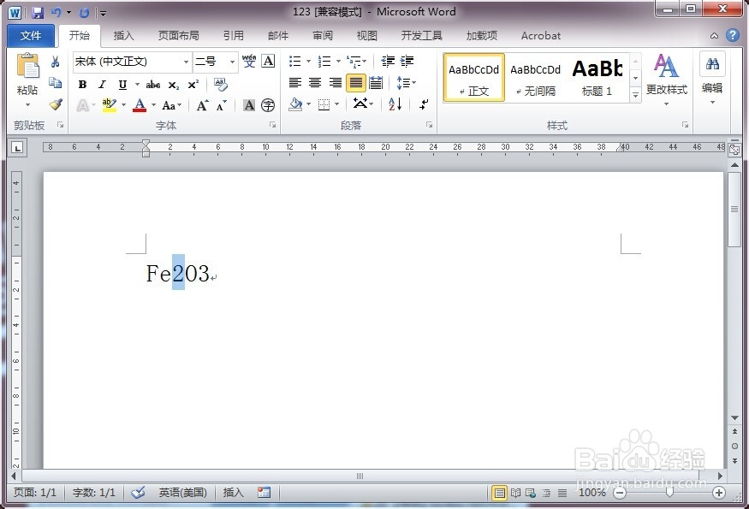Image resolution: width=749 pixels, height=509 pixels.
Task: Toggle strikethrough formatting
Action: 153,85
